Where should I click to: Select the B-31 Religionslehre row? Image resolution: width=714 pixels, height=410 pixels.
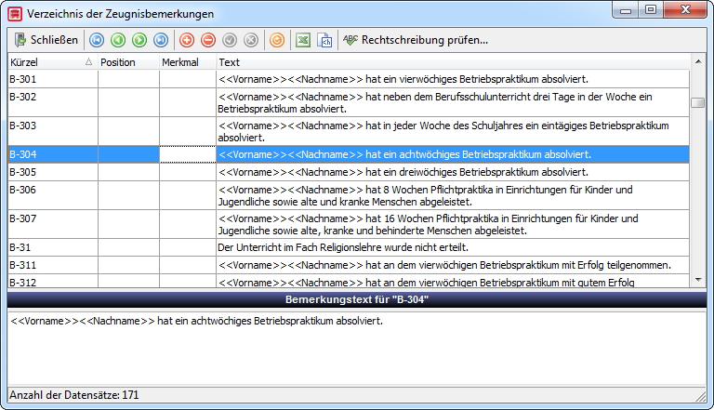[349, 247]
